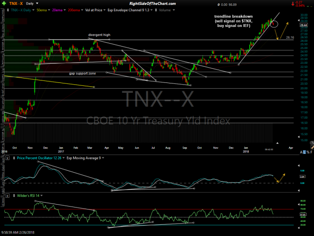
Task: Click the 9:58:59 AM 2/26/2018 timestamp
Action: click(18, 233)
